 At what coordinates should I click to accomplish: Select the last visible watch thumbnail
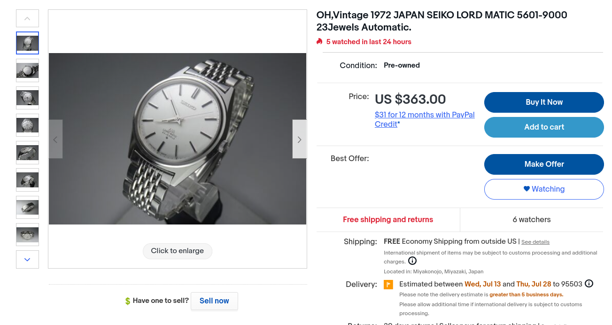[28, 234]
